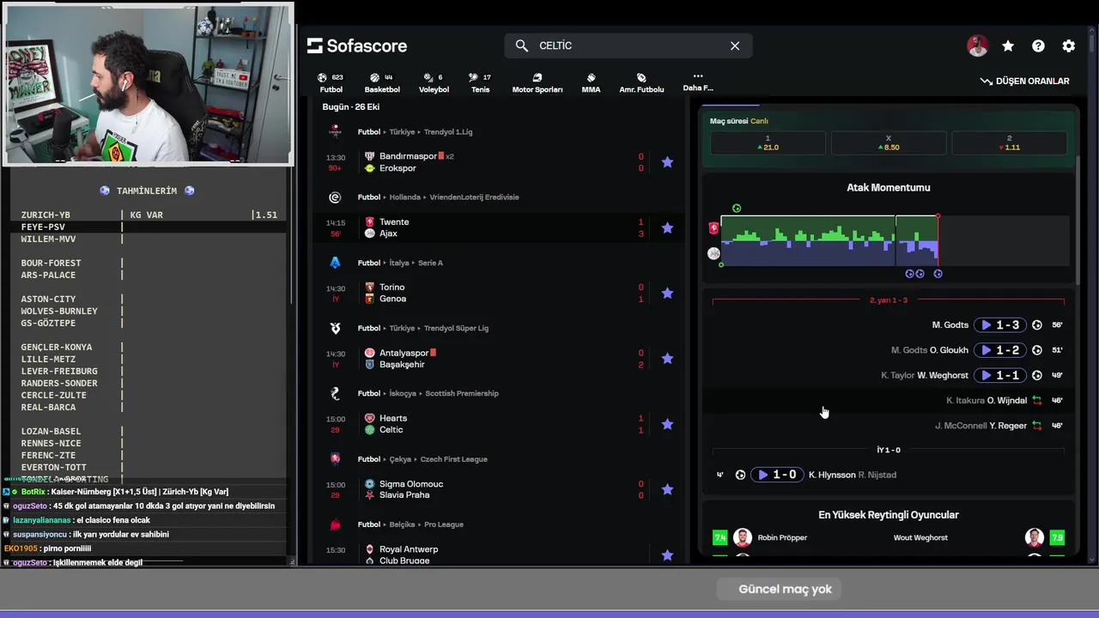Select the Motor Sporları tab
This screenshot has height=618, width=1099.
coord(537,82)
